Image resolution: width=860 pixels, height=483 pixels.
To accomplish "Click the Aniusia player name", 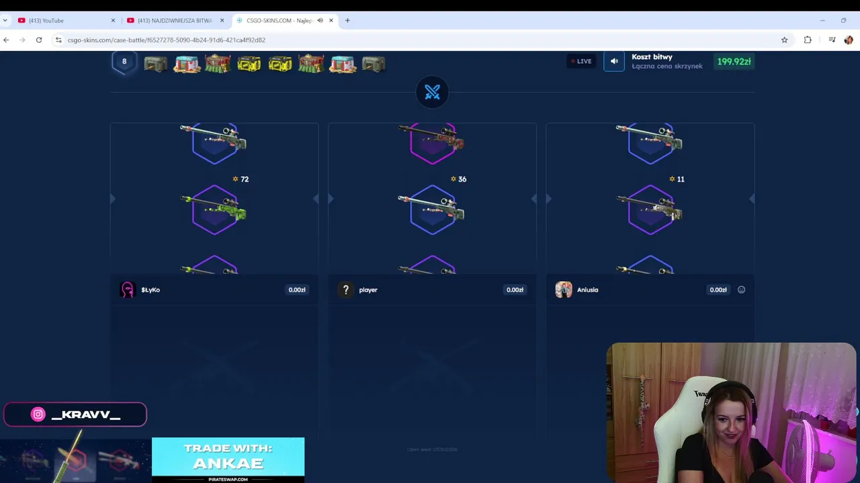I will pos(587,290).
